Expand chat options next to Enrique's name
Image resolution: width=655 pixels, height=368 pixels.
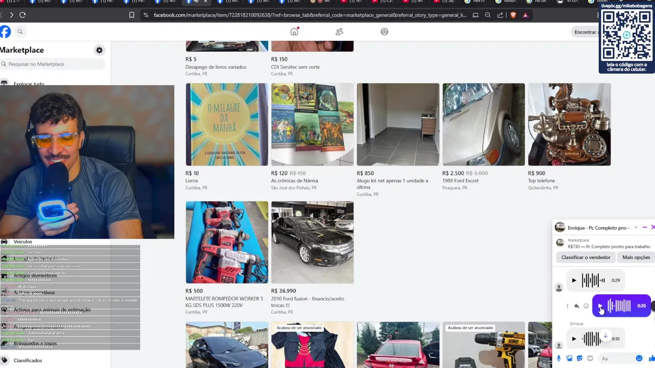click(x=636, y=227)
